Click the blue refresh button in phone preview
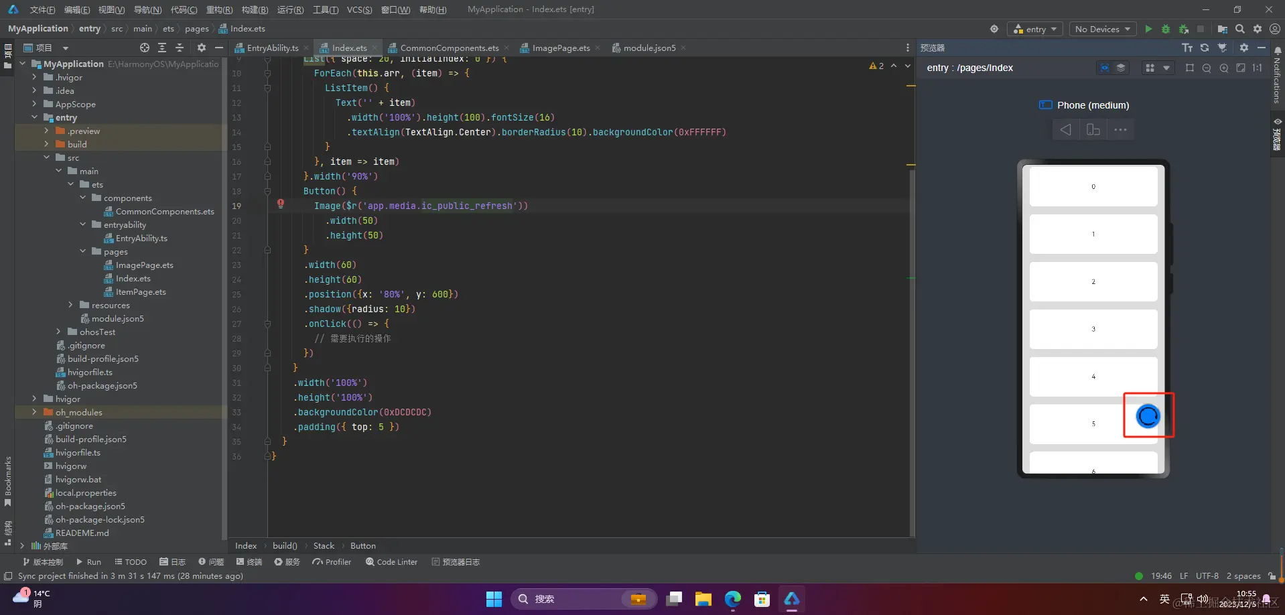Viewport: 1285px width, 615px height. [x=1148, y=416]
